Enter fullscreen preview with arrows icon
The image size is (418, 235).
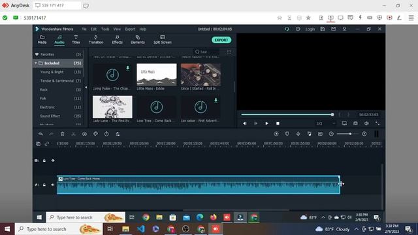coord(378,123)
